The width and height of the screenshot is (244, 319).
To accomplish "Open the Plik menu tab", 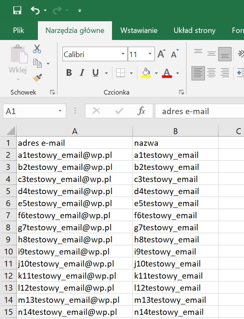I will click(x=18, y=30).
